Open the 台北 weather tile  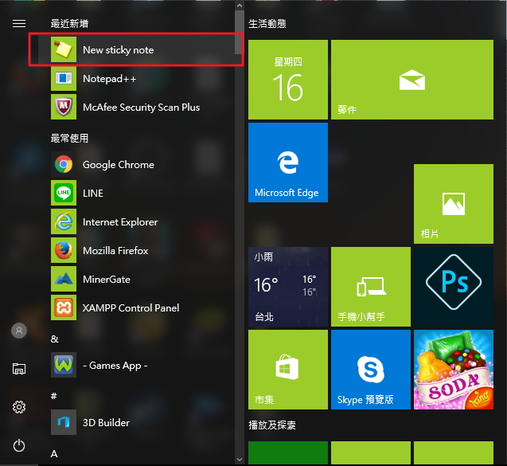pos(288,287)
